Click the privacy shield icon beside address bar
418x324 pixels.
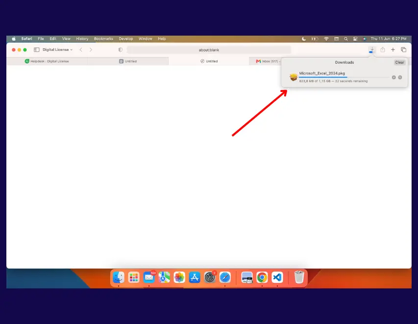coord(121,50)
